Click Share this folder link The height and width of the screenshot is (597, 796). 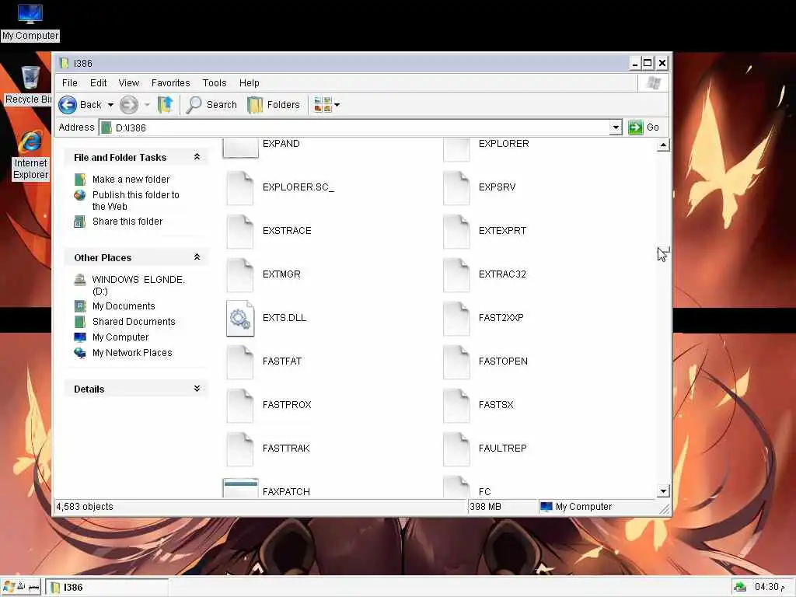coord(127,222)
